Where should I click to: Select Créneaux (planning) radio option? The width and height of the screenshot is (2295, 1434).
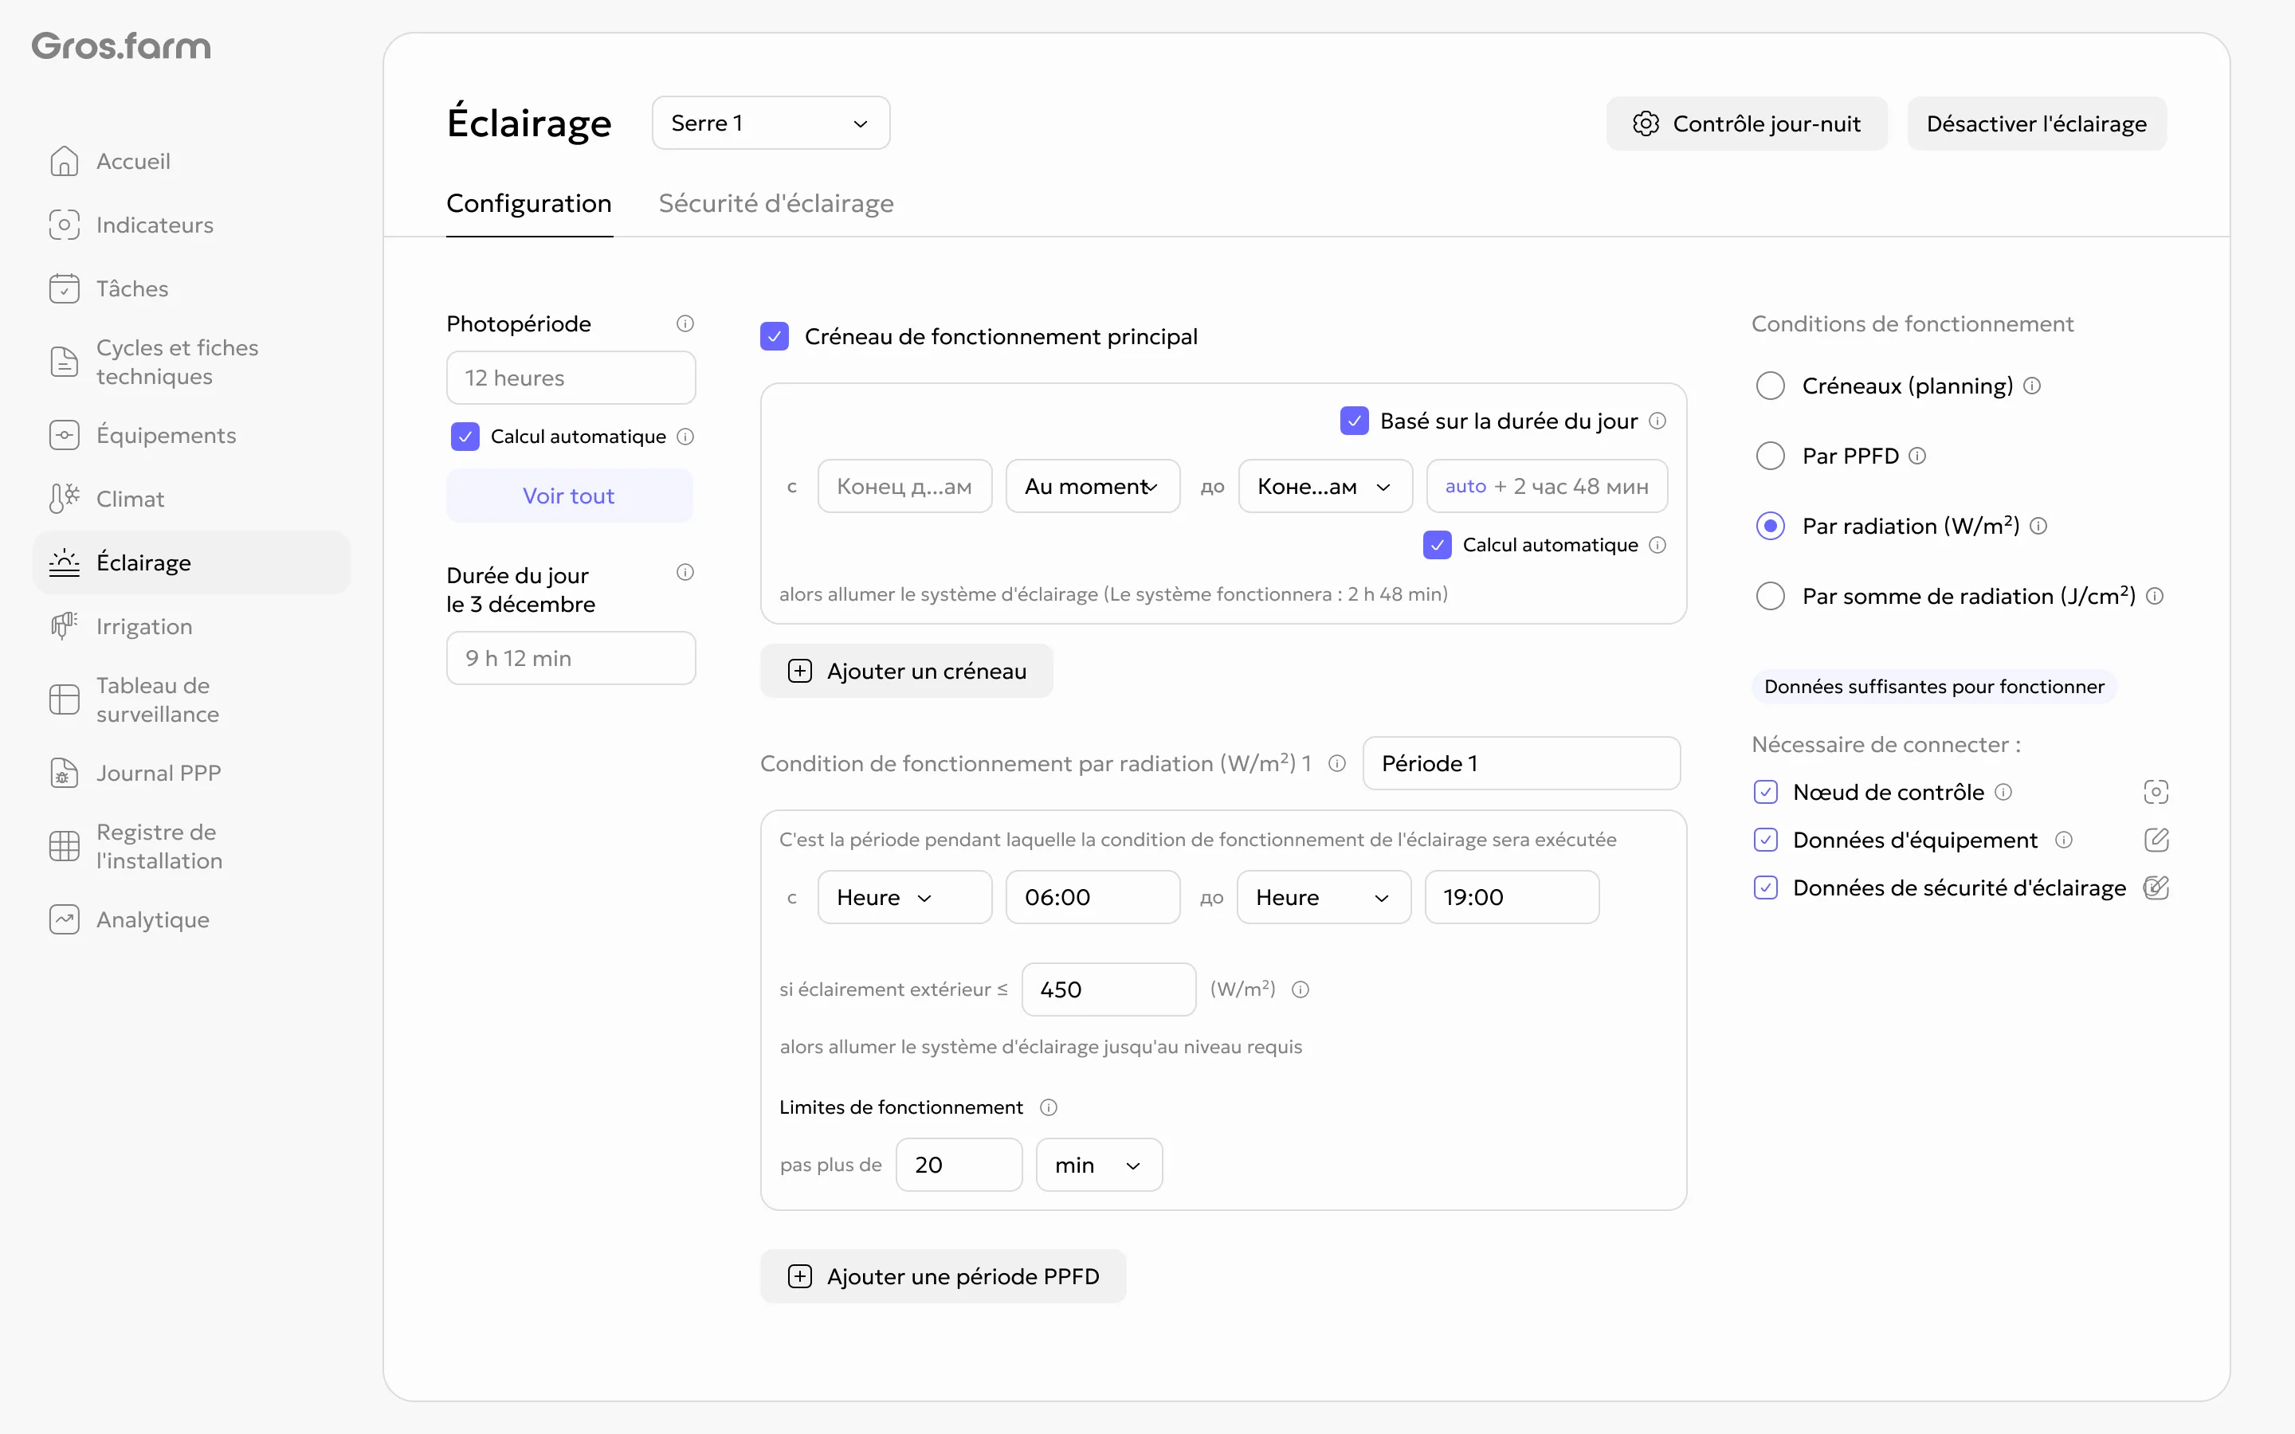[1770, 386]
